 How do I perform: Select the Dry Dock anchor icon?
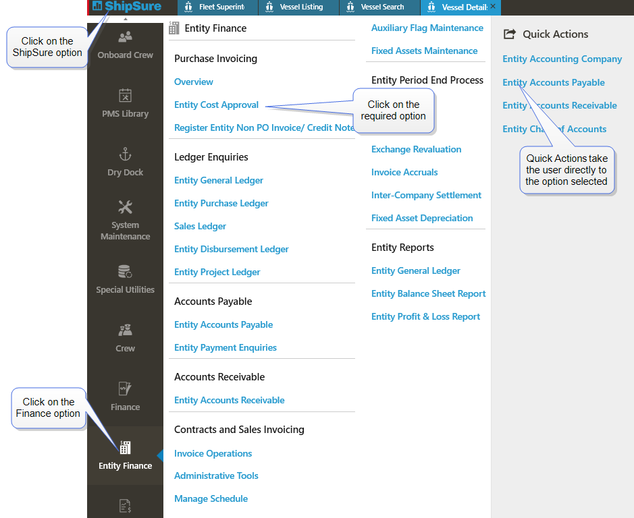coord(125,154)
